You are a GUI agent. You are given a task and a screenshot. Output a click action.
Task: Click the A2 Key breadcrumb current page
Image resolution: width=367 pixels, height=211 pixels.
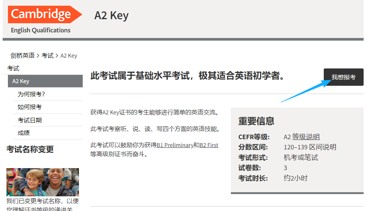69,56
